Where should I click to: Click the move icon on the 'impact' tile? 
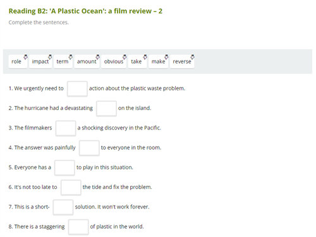coord(50,57)
